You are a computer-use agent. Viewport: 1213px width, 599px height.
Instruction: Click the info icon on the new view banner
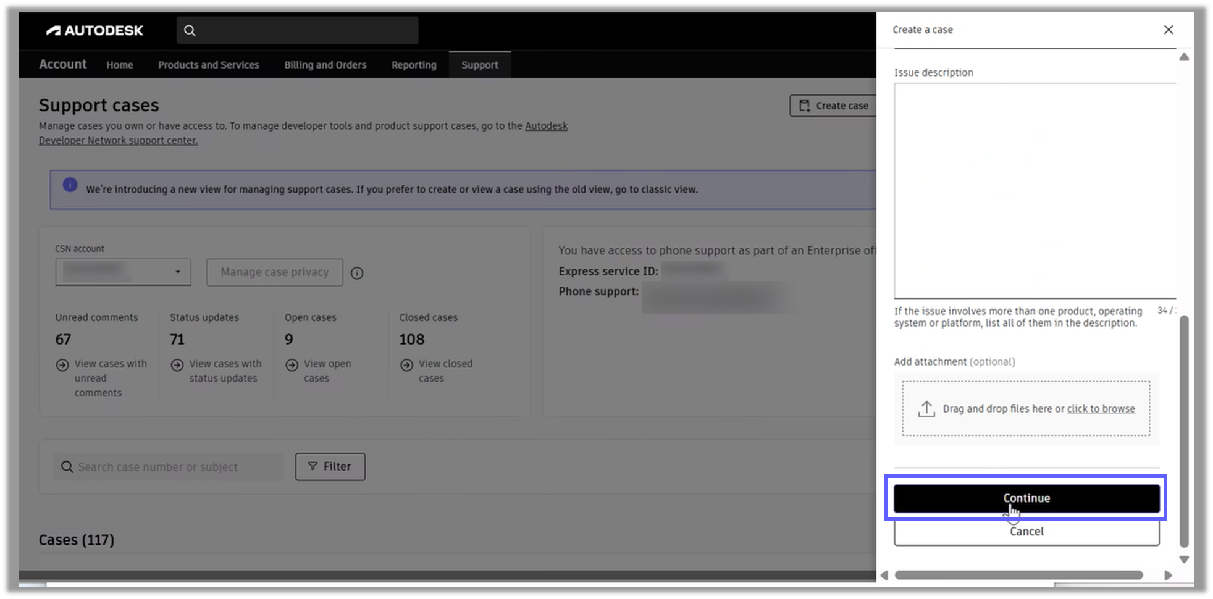(69, 184)
